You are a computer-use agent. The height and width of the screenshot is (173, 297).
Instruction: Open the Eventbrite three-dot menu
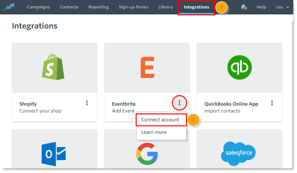[179, 103]
